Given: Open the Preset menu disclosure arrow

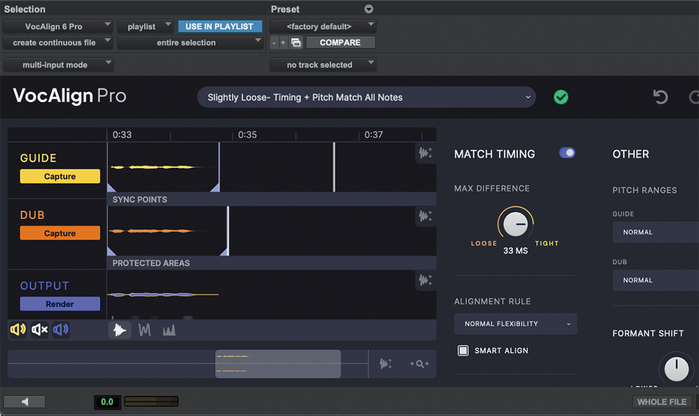Looking at the screenshot, I should tap(368, 9).
